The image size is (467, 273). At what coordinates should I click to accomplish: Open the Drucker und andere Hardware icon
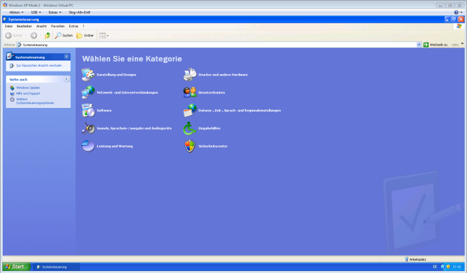(x=190, y=75)
